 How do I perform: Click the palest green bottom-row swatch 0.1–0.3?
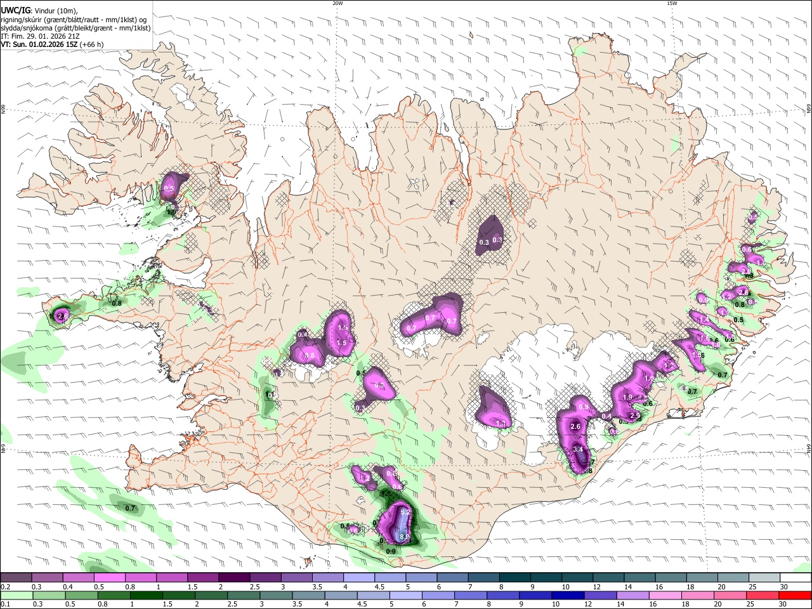tap(16, 595)
